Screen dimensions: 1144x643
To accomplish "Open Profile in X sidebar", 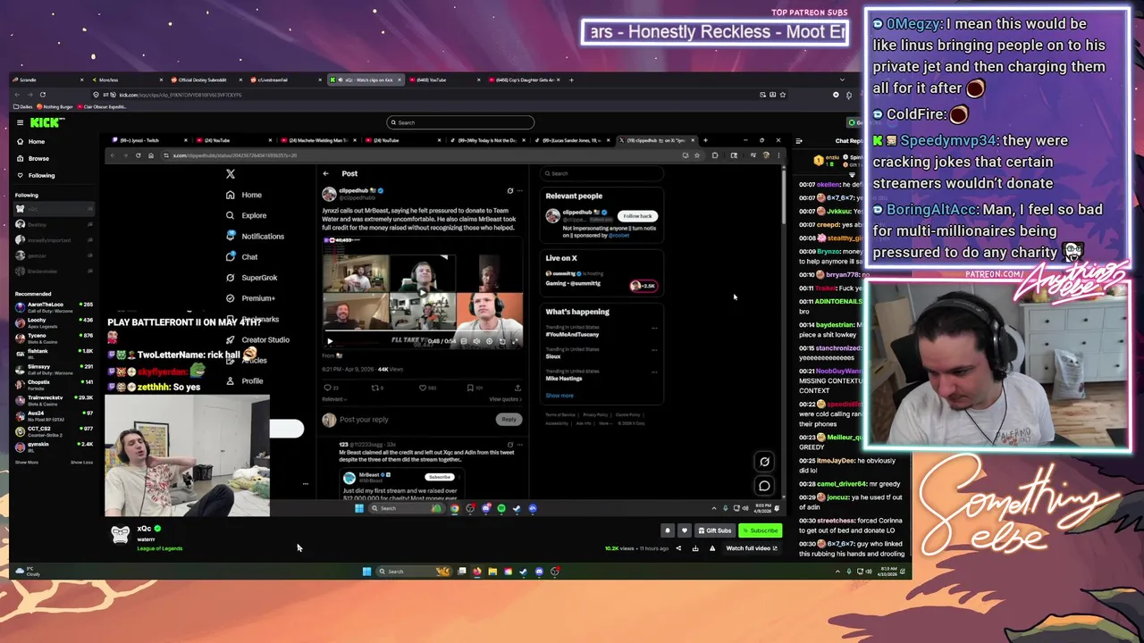I will click(244, 381).
